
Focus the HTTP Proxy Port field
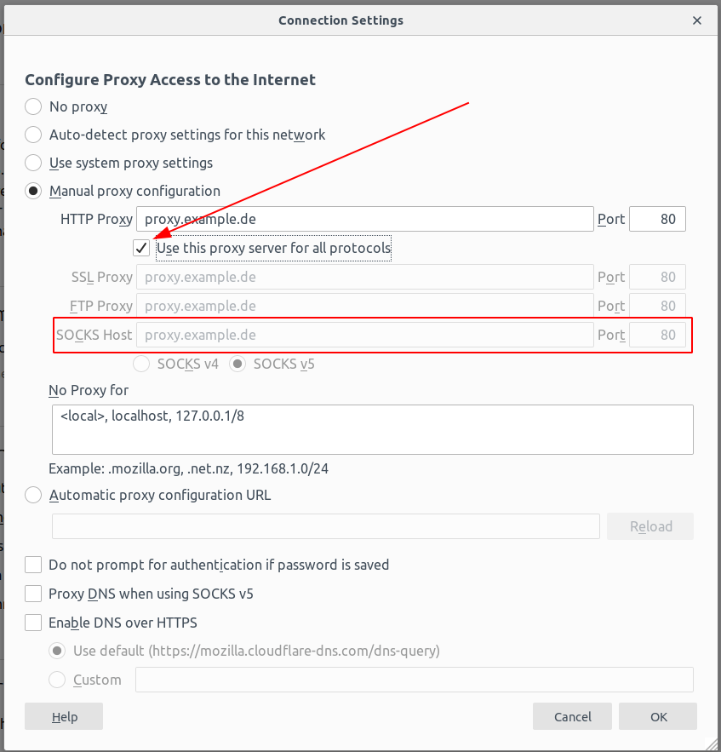coord(657,219)
